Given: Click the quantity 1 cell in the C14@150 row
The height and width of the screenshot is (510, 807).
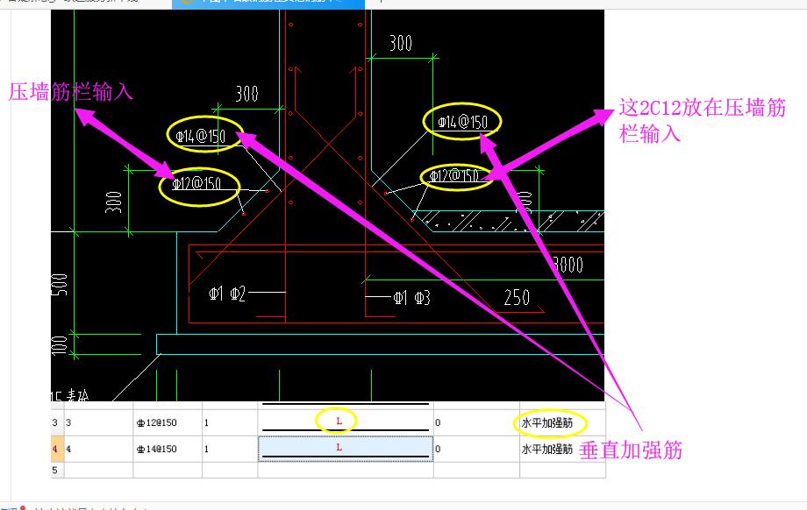Looking at the screenshot, I should (x=230, y=449).
